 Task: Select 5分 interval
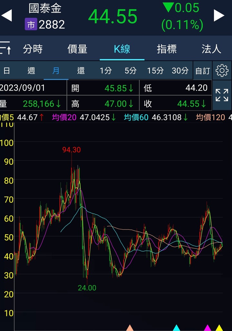tap(130, 71)
